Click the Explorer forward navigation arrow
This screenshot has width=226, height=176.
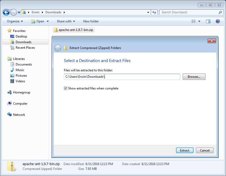coord(14,12)
